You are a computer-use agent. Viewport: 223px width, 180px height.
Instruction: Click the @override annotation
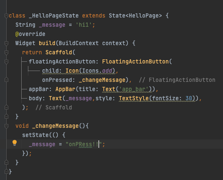(30, 34)
